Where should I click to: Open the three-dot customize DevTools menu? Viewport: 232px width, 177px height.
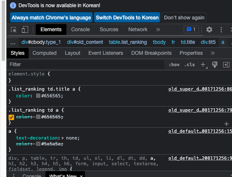coord(221,29)
